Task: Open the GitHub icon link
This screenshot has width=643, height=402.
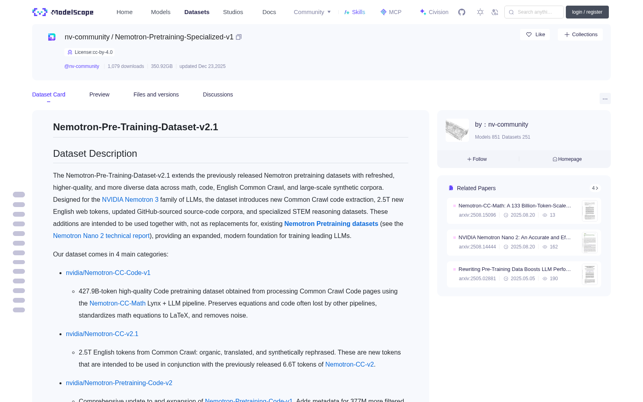Action: pos(462,12)
